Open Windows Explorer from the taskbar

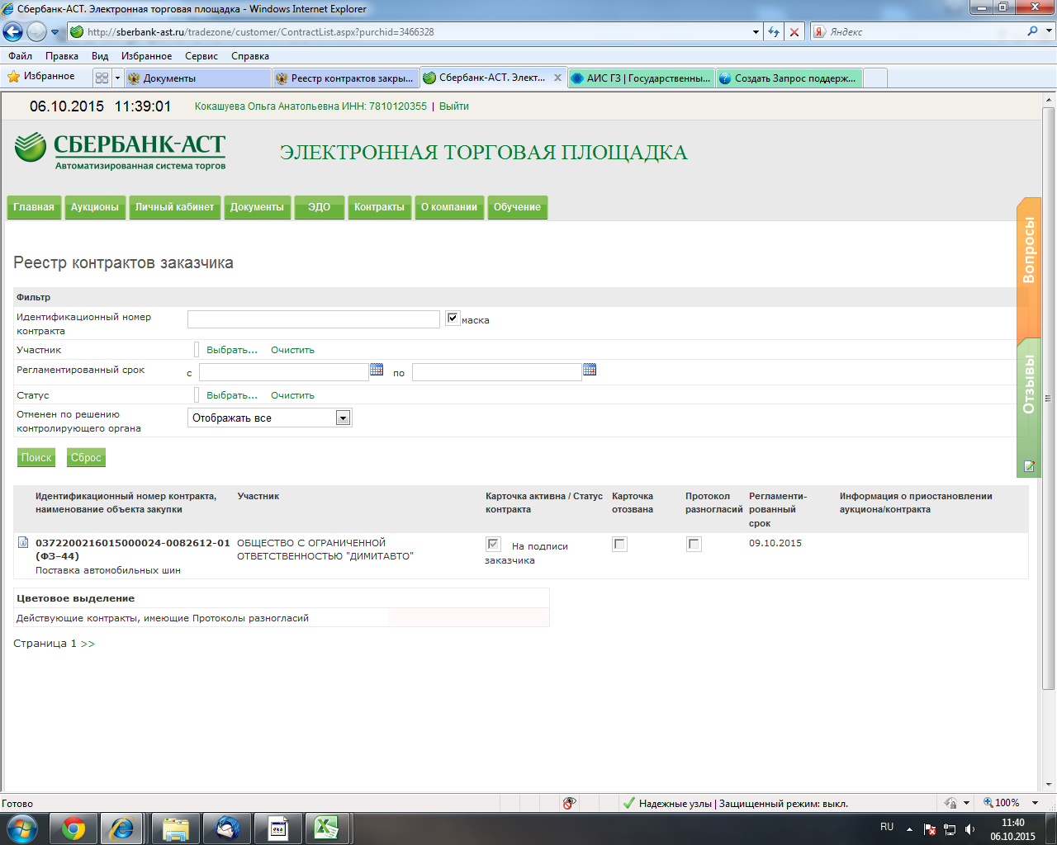click(x=176, y=828)
